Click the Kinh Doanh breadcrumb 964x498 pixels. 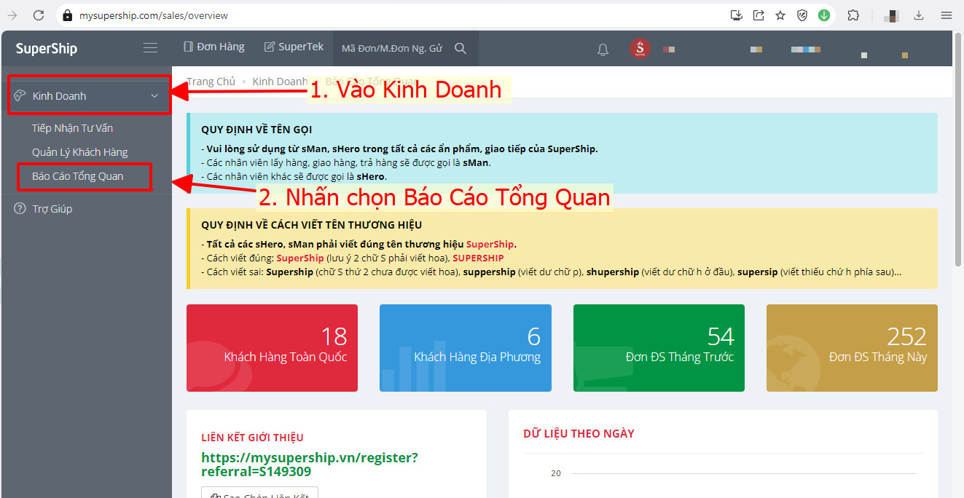(280, 82)
